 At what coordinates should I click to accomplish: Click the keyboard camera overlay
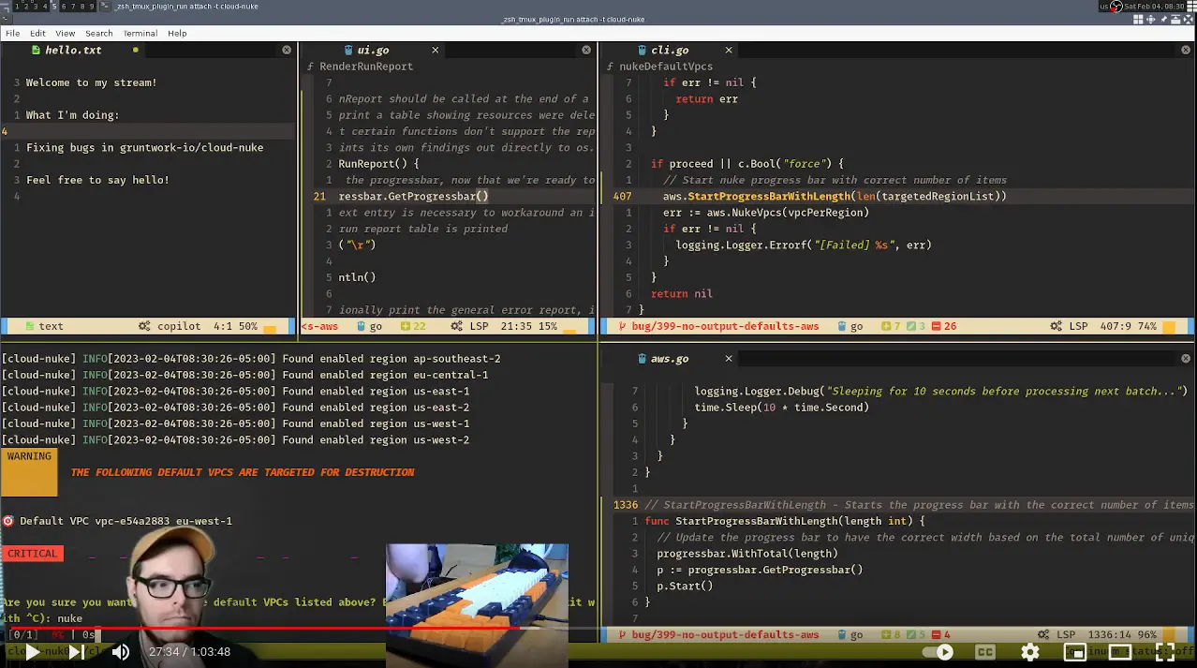476,590
